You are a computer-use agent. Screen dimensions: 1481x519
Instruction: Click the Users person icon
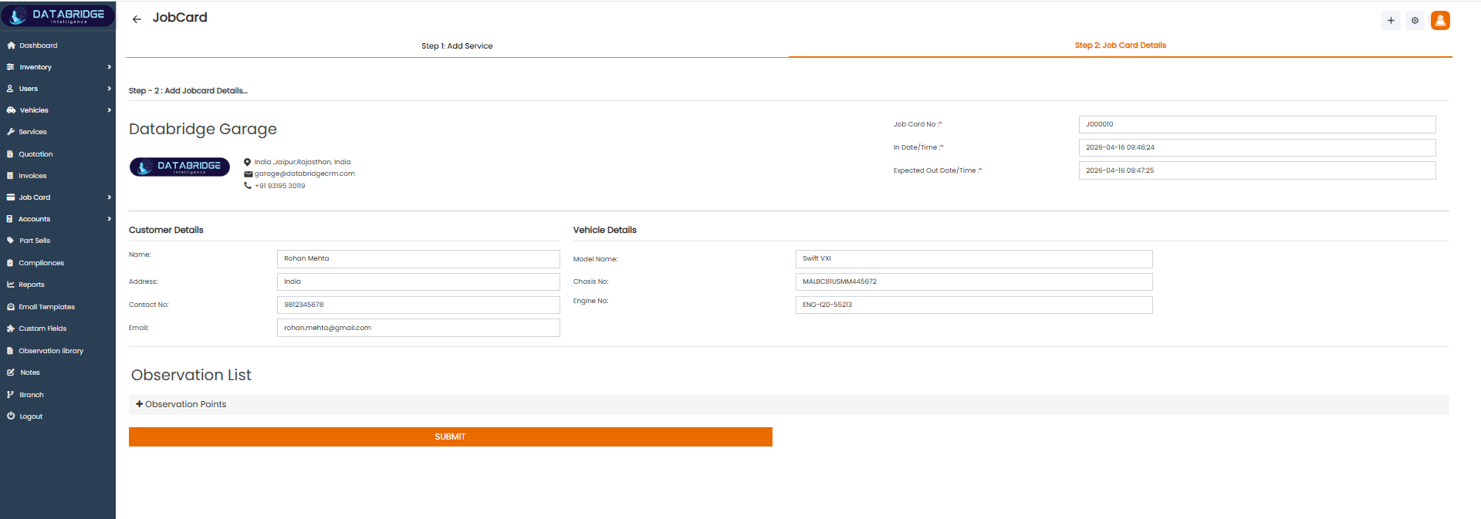[x=11, y=89]
